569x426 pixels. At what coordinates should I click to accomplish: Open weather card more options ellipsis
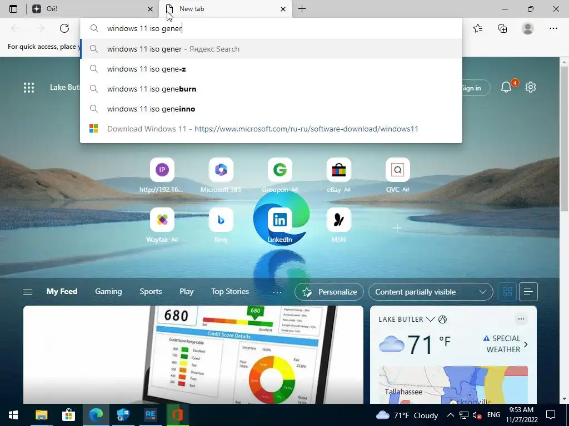point(521,319)
